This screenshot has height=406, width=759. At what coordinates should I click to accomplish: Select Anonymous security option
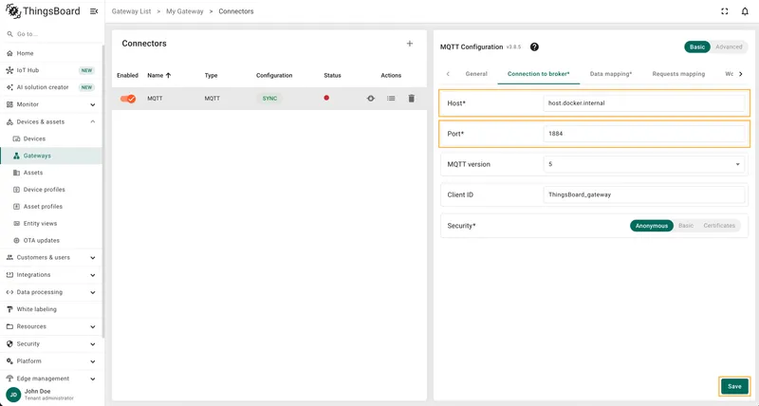(x=652, y=226)
